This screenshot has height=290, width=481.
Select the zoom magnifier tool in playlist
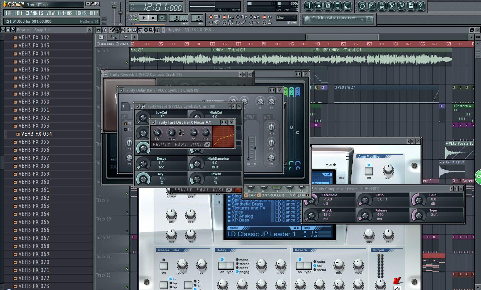point(151,30)
